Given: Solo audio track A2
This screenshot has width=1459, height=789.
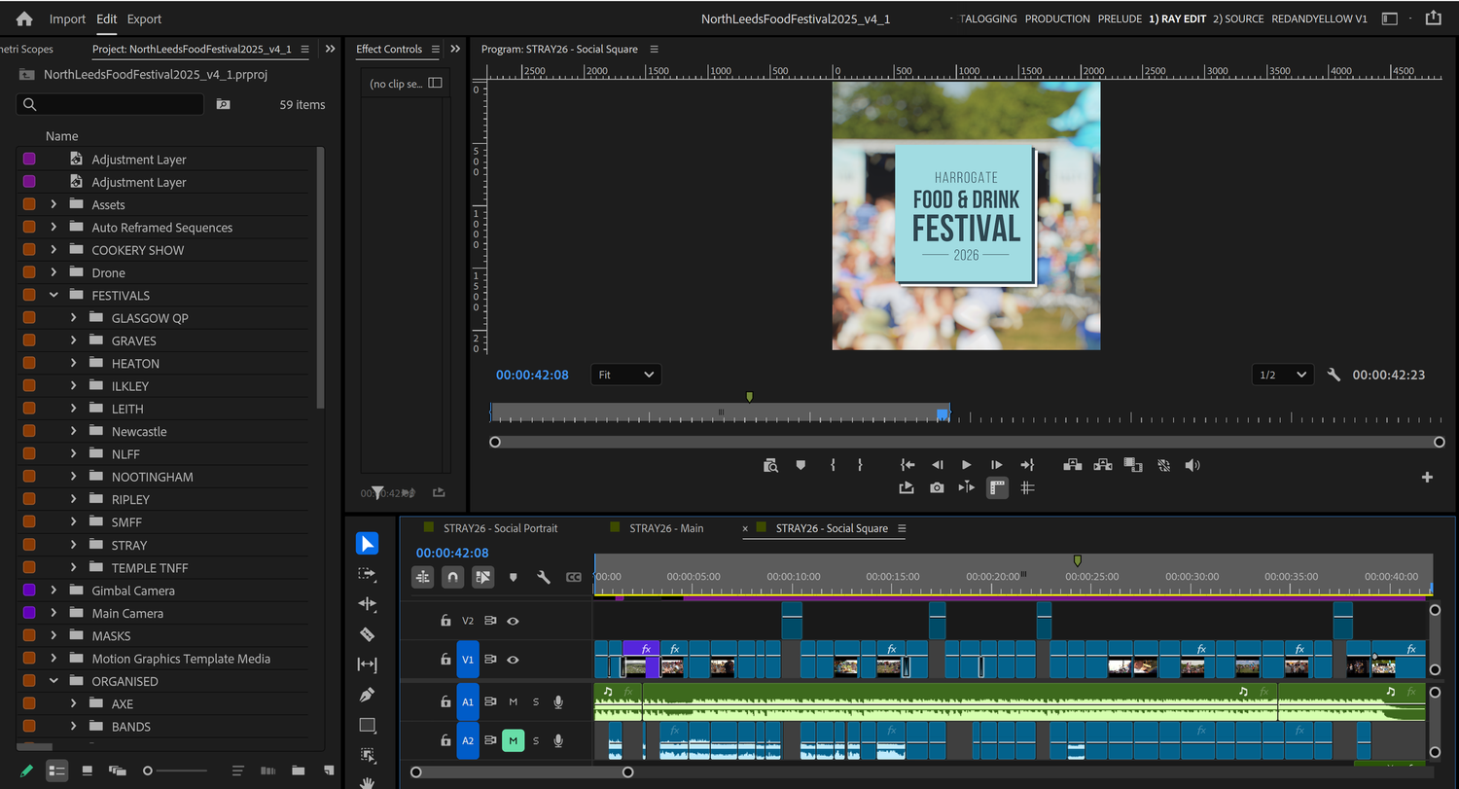Looking at the screenshot, I should [x=535, y=741].
